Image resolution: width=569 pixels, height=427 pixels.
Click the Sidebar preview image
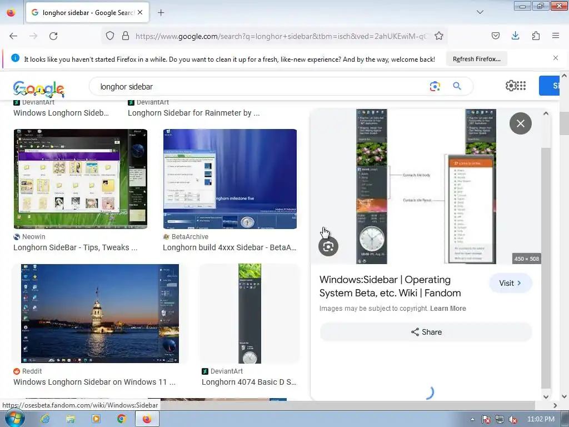click(x=426, y=186)
